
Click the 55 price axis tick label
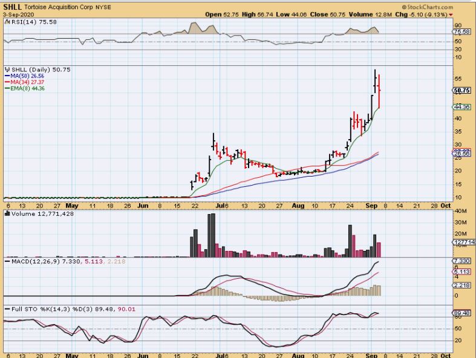pos(458,79)
